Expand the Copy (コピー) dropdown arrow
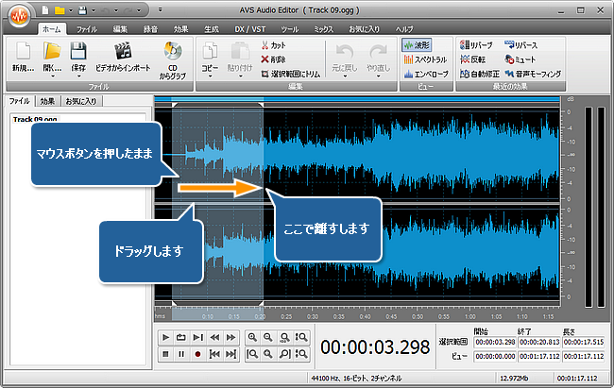Screen dimensions: 614x388 (x=210, y=77)
